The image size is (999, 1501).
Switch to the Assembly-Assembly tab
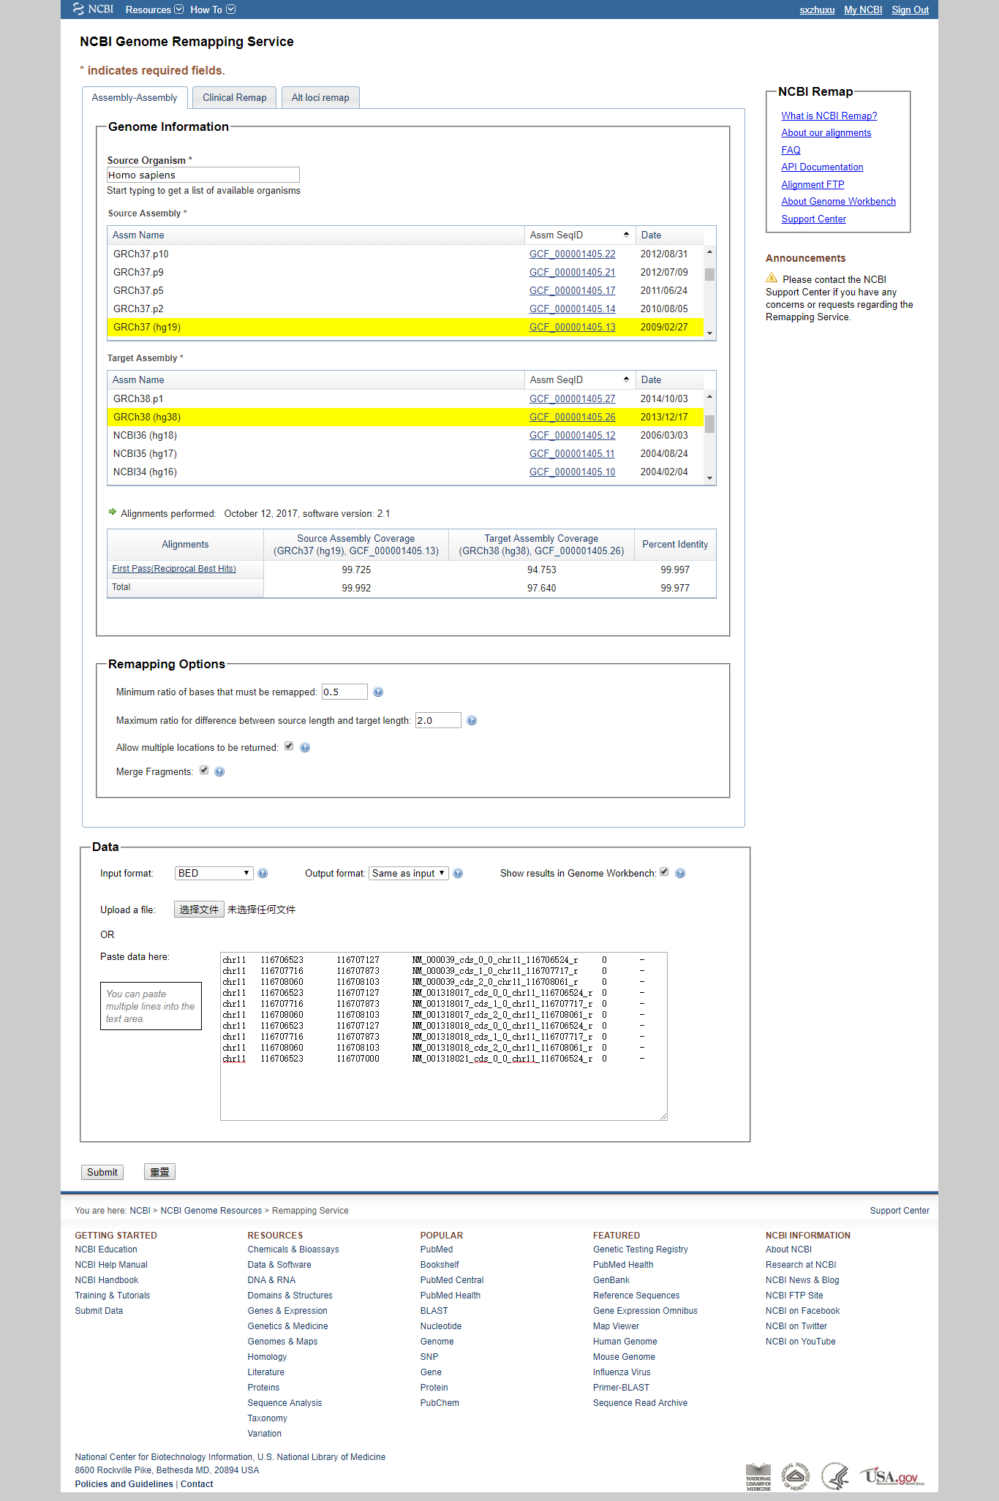[135, 97]
